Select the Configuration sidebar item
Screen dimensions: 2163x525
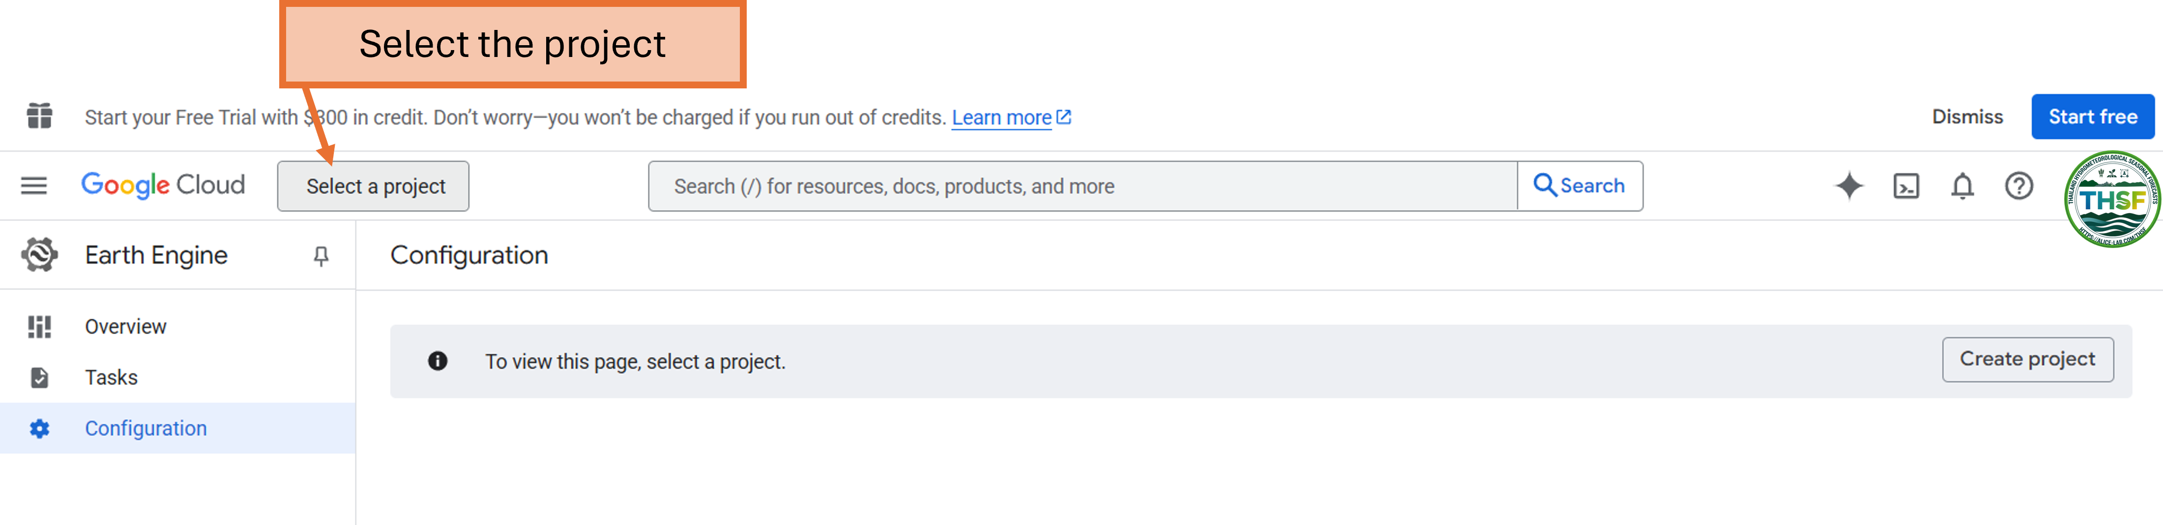(145, 429)
